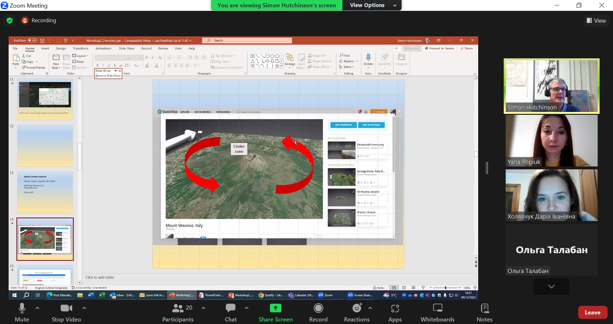
Task: Open Zoom Apps
Action: click(x=395, y=313)
